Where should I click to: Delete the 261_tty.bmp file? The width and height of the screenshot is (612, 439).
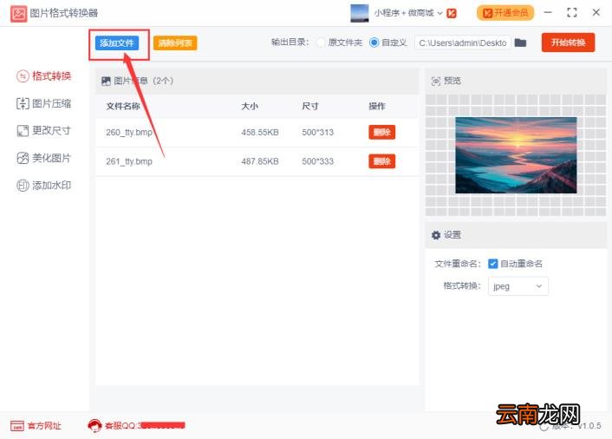(x=382, y=161)
